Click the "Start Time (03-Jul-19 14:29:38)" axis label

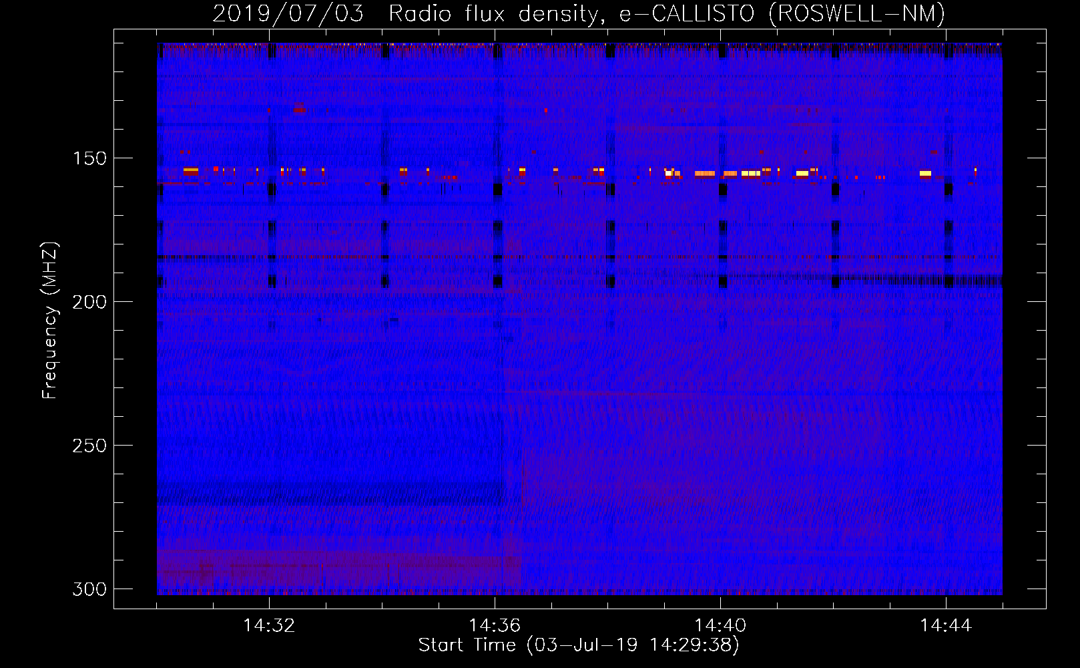click(579, 645)
